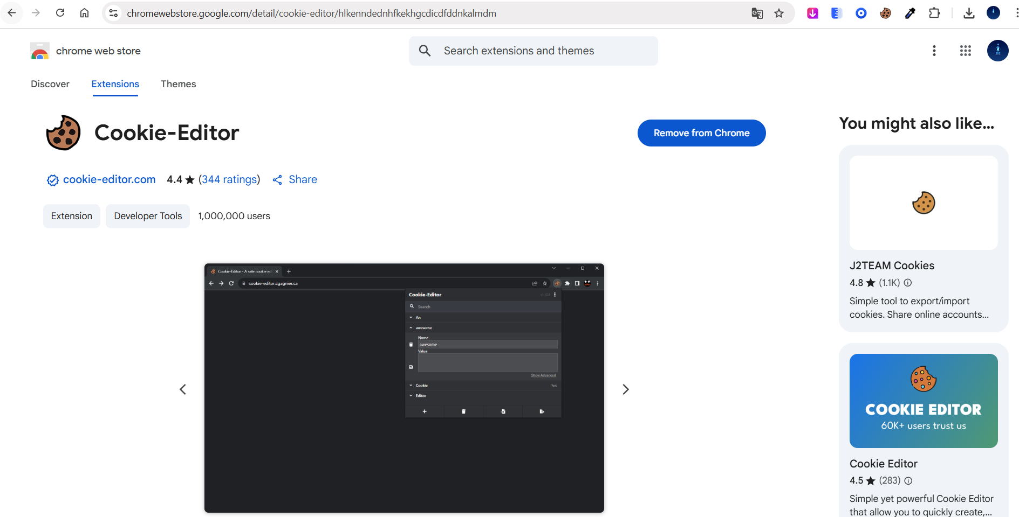Share the Cookie-Editor extension
1019x517 pixels.
tap(295, 179)
